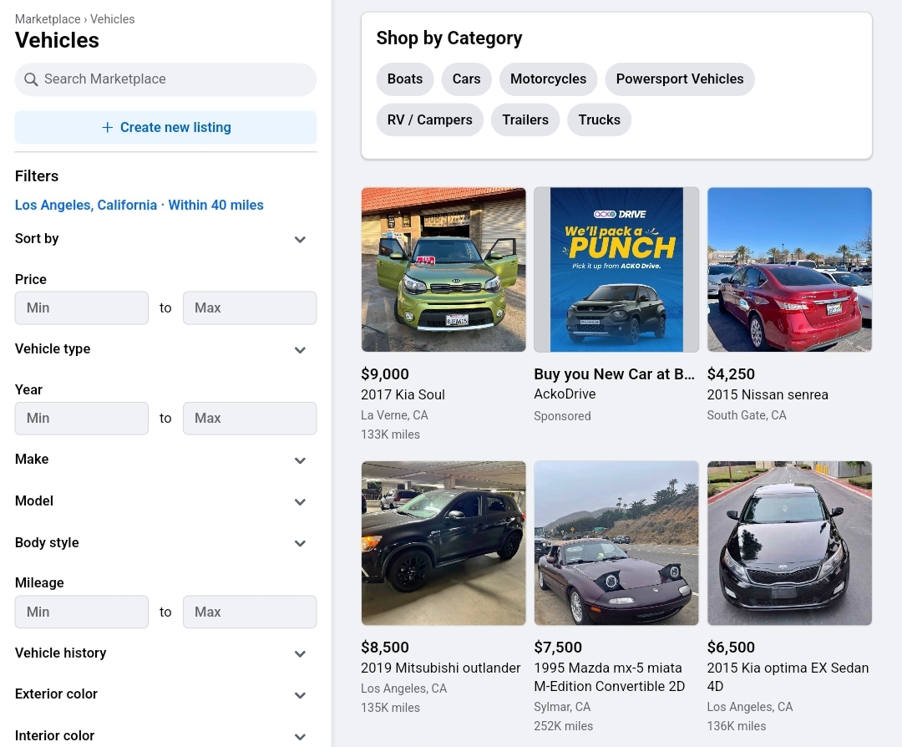Click the 2015 Kia optima EX Sedan title
Image resolution: width=902 pixels, height=747 pixels.
click(788, 678)
